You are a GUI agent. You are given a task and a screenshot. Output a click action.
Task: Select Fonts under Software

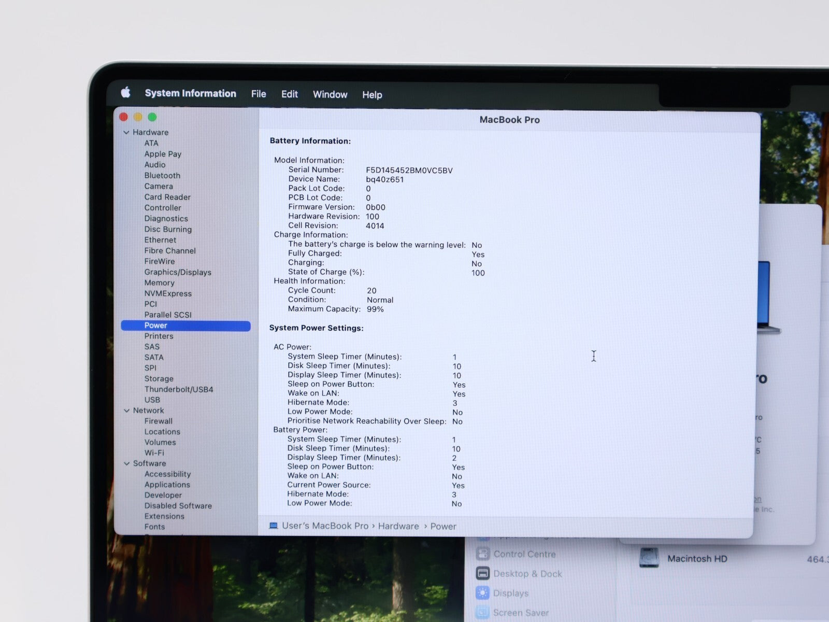(x=154, y=527)
